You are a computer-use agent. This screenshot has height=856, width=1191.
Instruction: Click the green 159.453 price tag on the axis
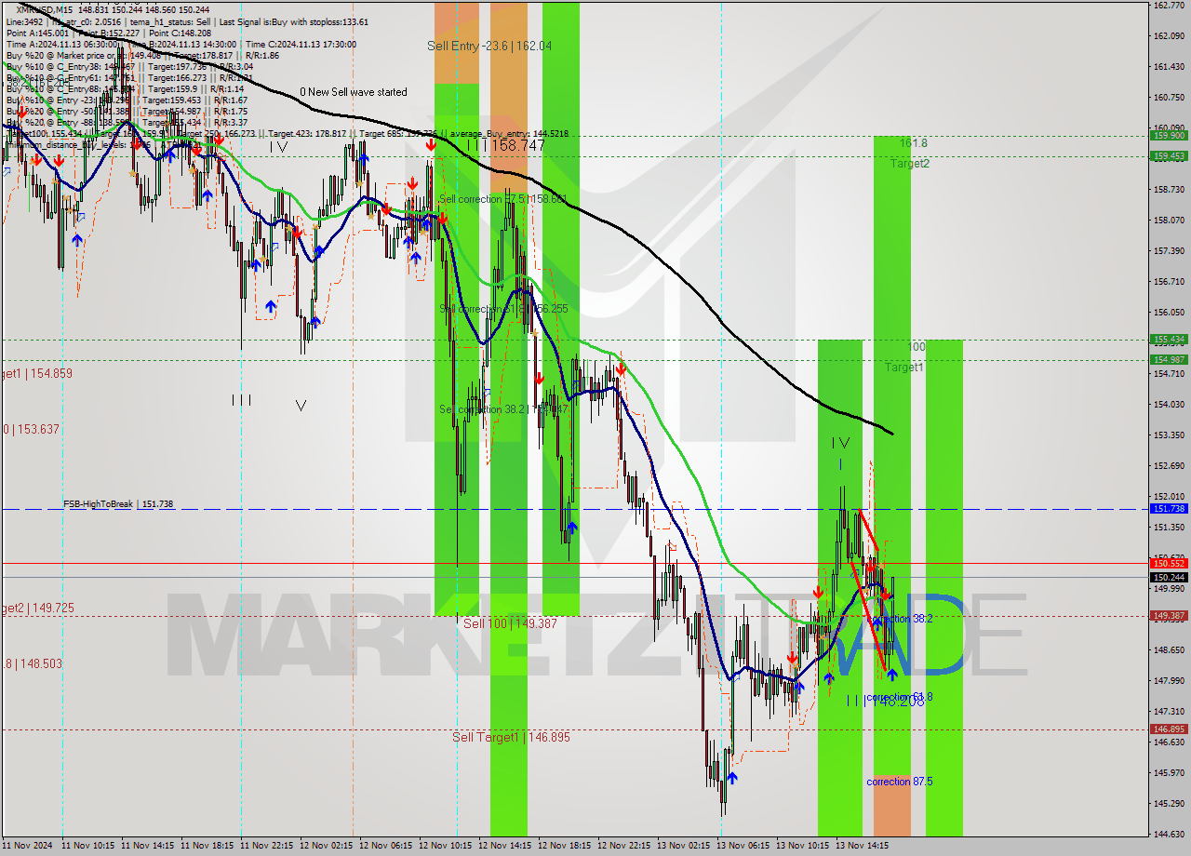[1169, 156]
